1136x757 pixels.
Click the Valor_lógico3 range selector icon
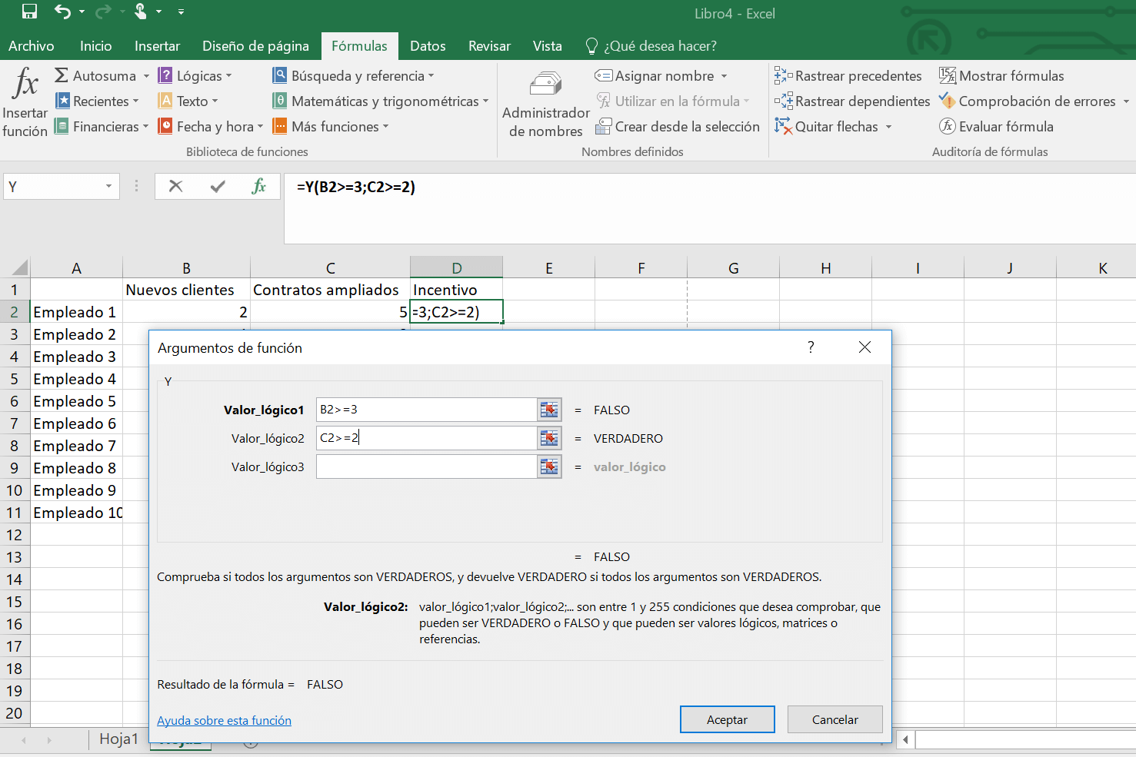(549, 466)
